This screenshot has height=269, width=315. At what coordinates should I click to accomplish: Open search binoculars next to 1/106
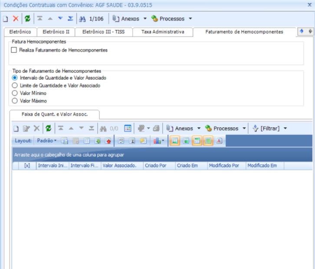(82, 19)
